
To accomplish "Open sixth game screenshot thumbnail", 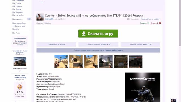I will pos(136,61).
